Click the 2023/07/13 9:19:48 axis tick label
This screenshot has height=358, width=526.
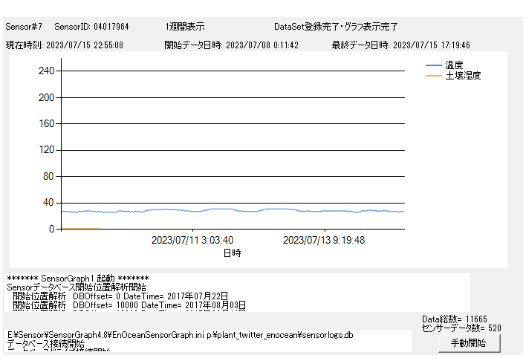click(324, 240)
